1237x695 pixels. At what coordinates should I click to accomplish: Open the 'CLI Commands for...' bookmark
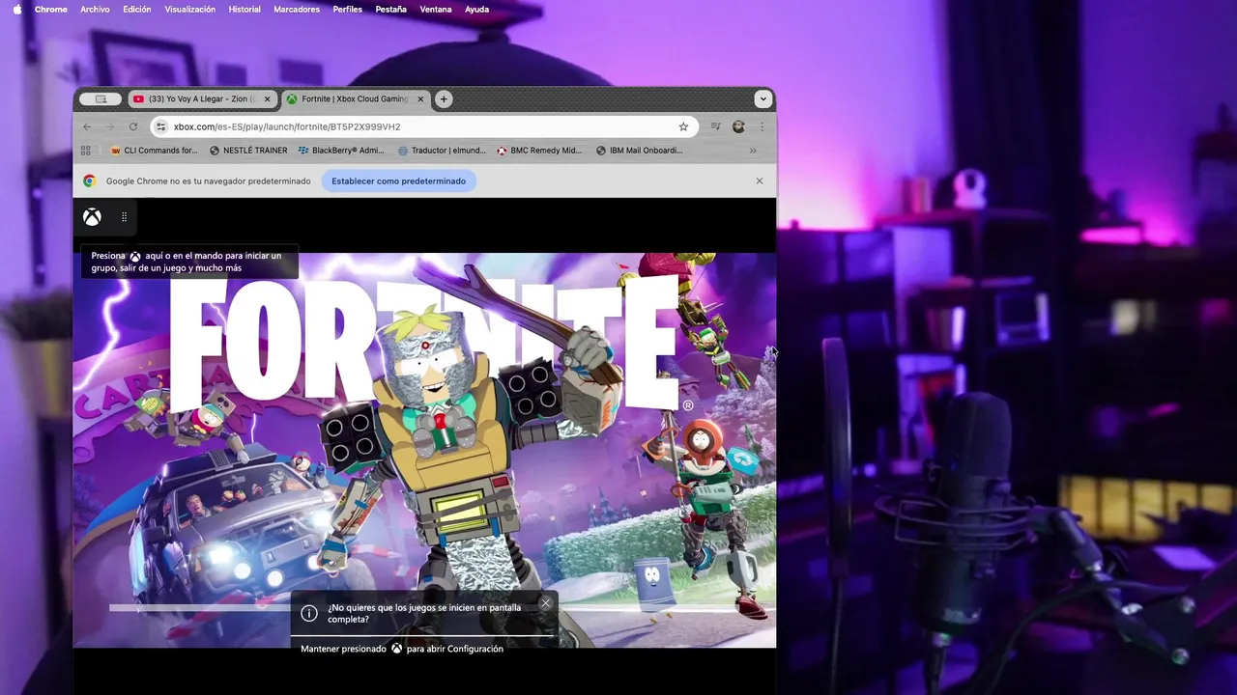tap(155, 151)
